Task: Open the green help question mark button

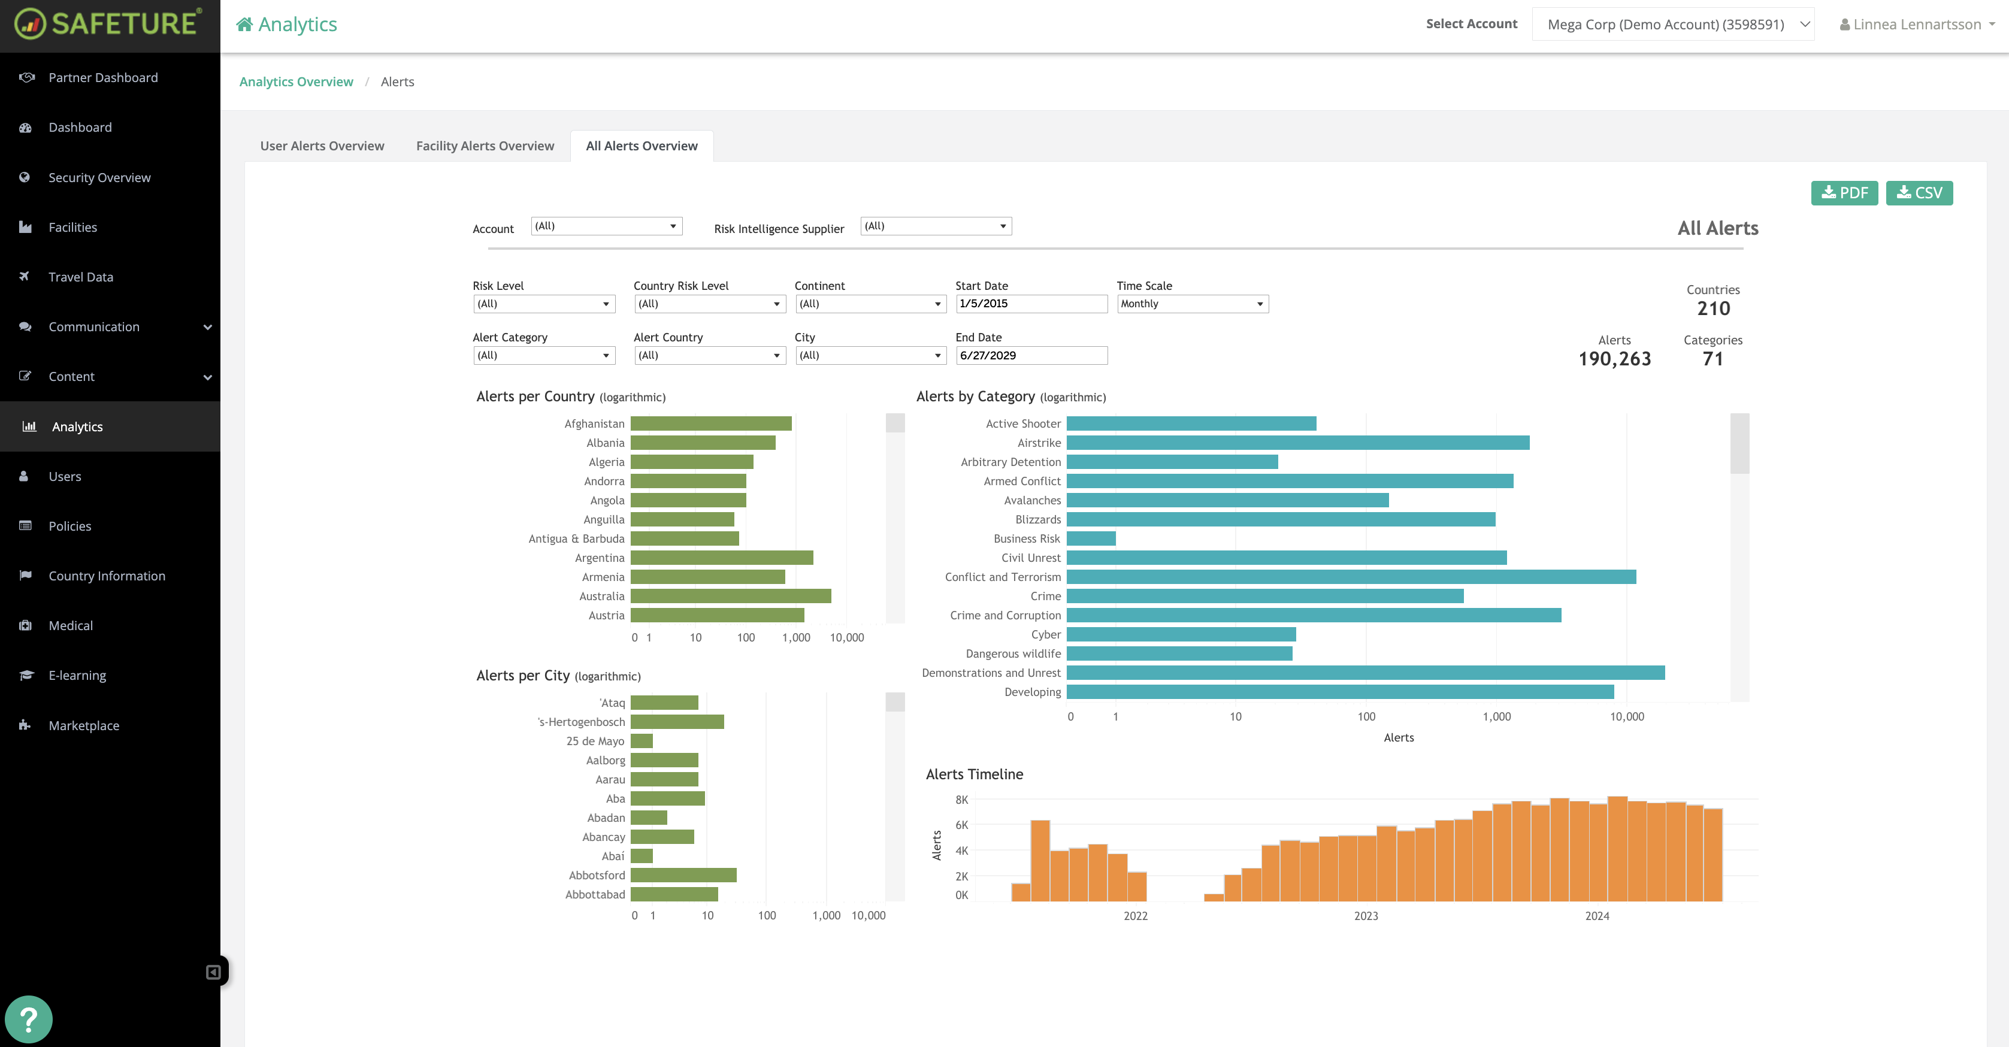Action: 28,1019
